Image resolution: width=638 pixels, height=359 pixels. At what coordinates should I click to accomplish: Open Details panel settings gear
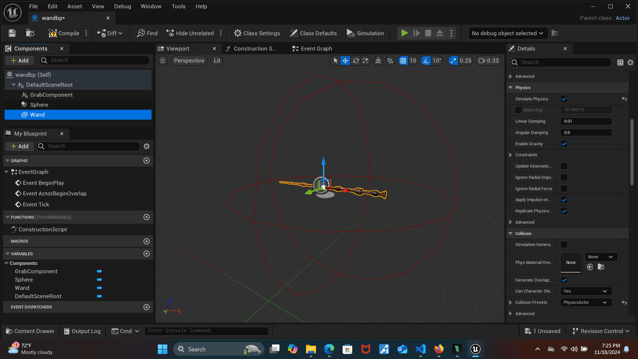click(630, 62)
